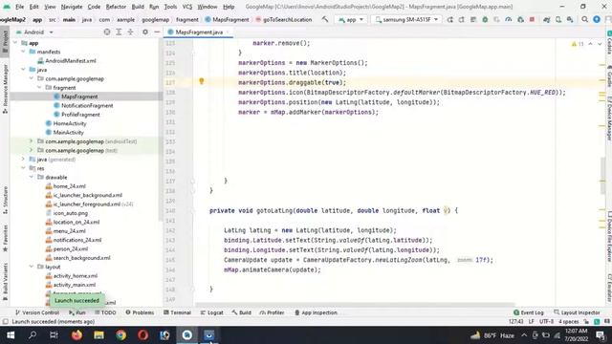
Task: Open the TODO tool window
Action: pos(105,312)
